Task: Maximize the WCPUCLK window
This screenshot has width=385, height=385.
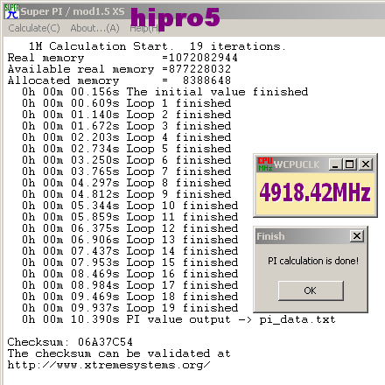Action: pos(349,164)
